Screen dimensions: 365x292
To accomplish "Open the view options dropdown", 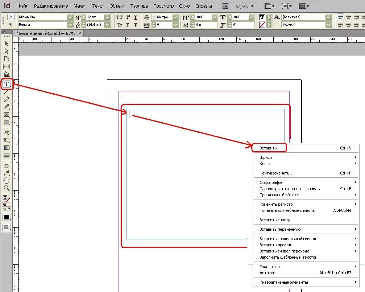I will [x=269, y=6].
